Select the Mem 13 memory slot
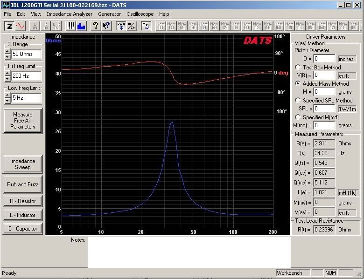This screenshot has width=364, height=279. 289,26
